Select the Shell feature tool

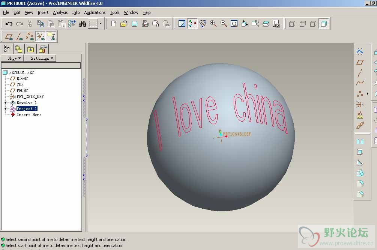click(360, 152)
